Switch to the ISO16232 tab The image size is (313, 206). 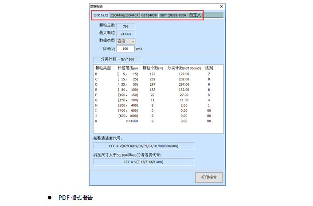[x=101, y=15]
